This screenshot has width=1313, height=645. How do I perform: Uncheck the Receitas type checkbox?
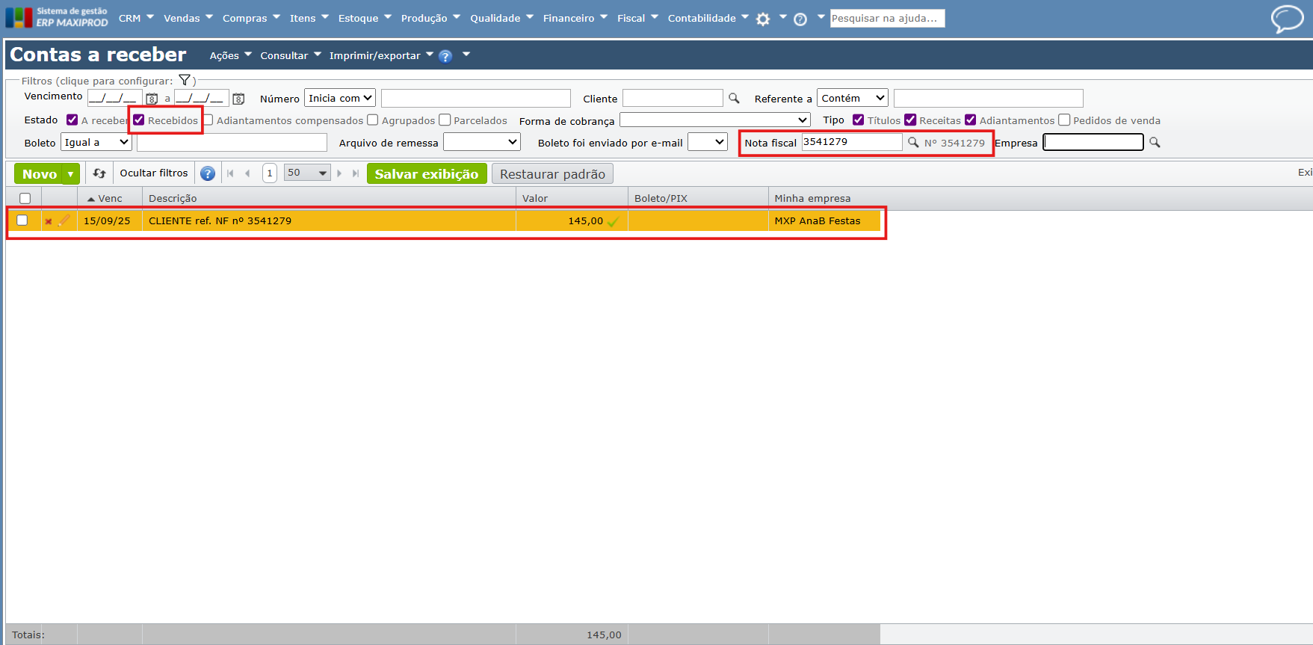pos(910,120)
